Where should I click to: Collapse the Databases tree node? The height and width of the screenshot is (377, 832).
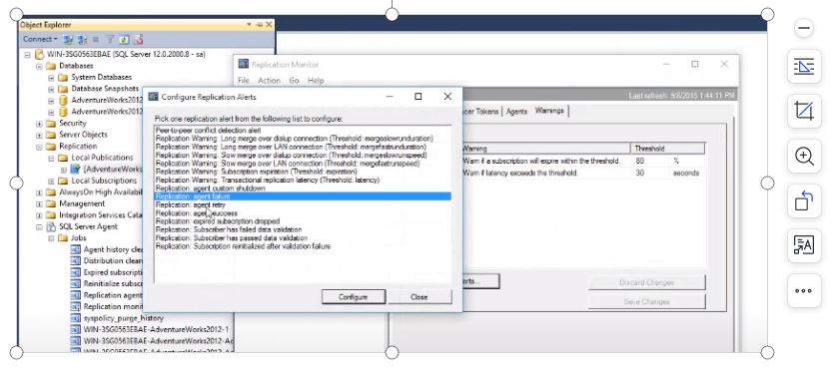pyautogui.click(x=39, y=66)
